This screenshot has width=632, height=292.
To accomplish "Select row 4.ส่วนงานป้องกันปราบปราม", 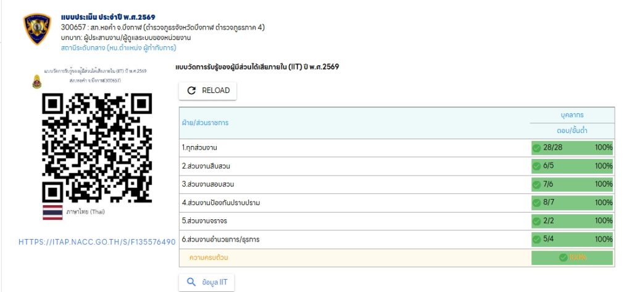I will pos(397,203).
